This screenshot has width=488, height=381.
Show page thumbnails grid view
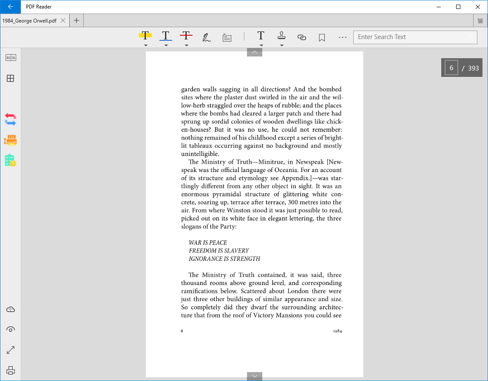[x=10, y=79]
